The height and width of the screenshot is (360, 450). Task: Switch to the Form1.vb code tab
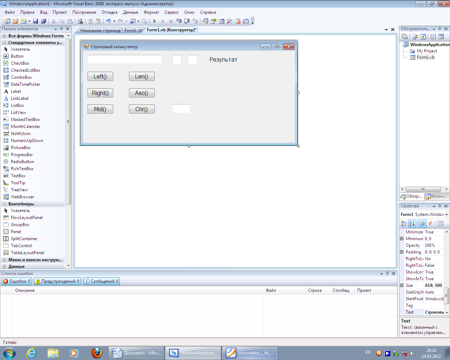tap(133, 31)
